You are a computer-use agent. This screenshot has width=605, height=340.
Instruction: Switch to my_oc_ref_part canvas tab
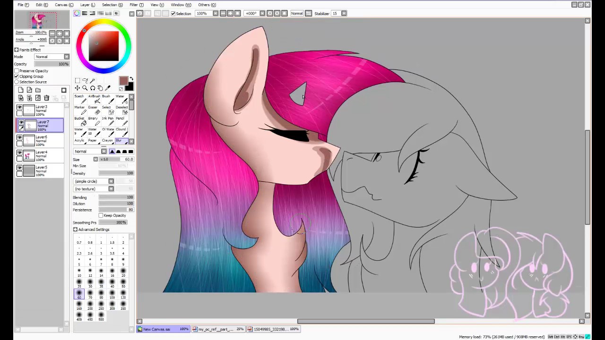pyautogui.click(x=218, y=329)
